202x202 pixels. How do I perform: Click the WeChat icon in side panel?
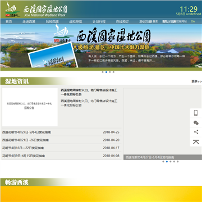click(x=196, y=123)
